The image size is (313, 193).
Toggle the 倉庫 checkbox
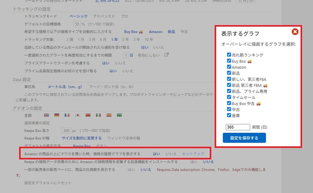(229, 115)
